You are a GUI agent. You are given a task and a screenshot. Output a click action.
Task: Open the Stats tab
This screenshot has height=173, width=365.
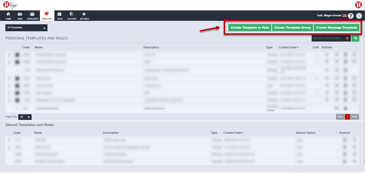tap(60, 16)
